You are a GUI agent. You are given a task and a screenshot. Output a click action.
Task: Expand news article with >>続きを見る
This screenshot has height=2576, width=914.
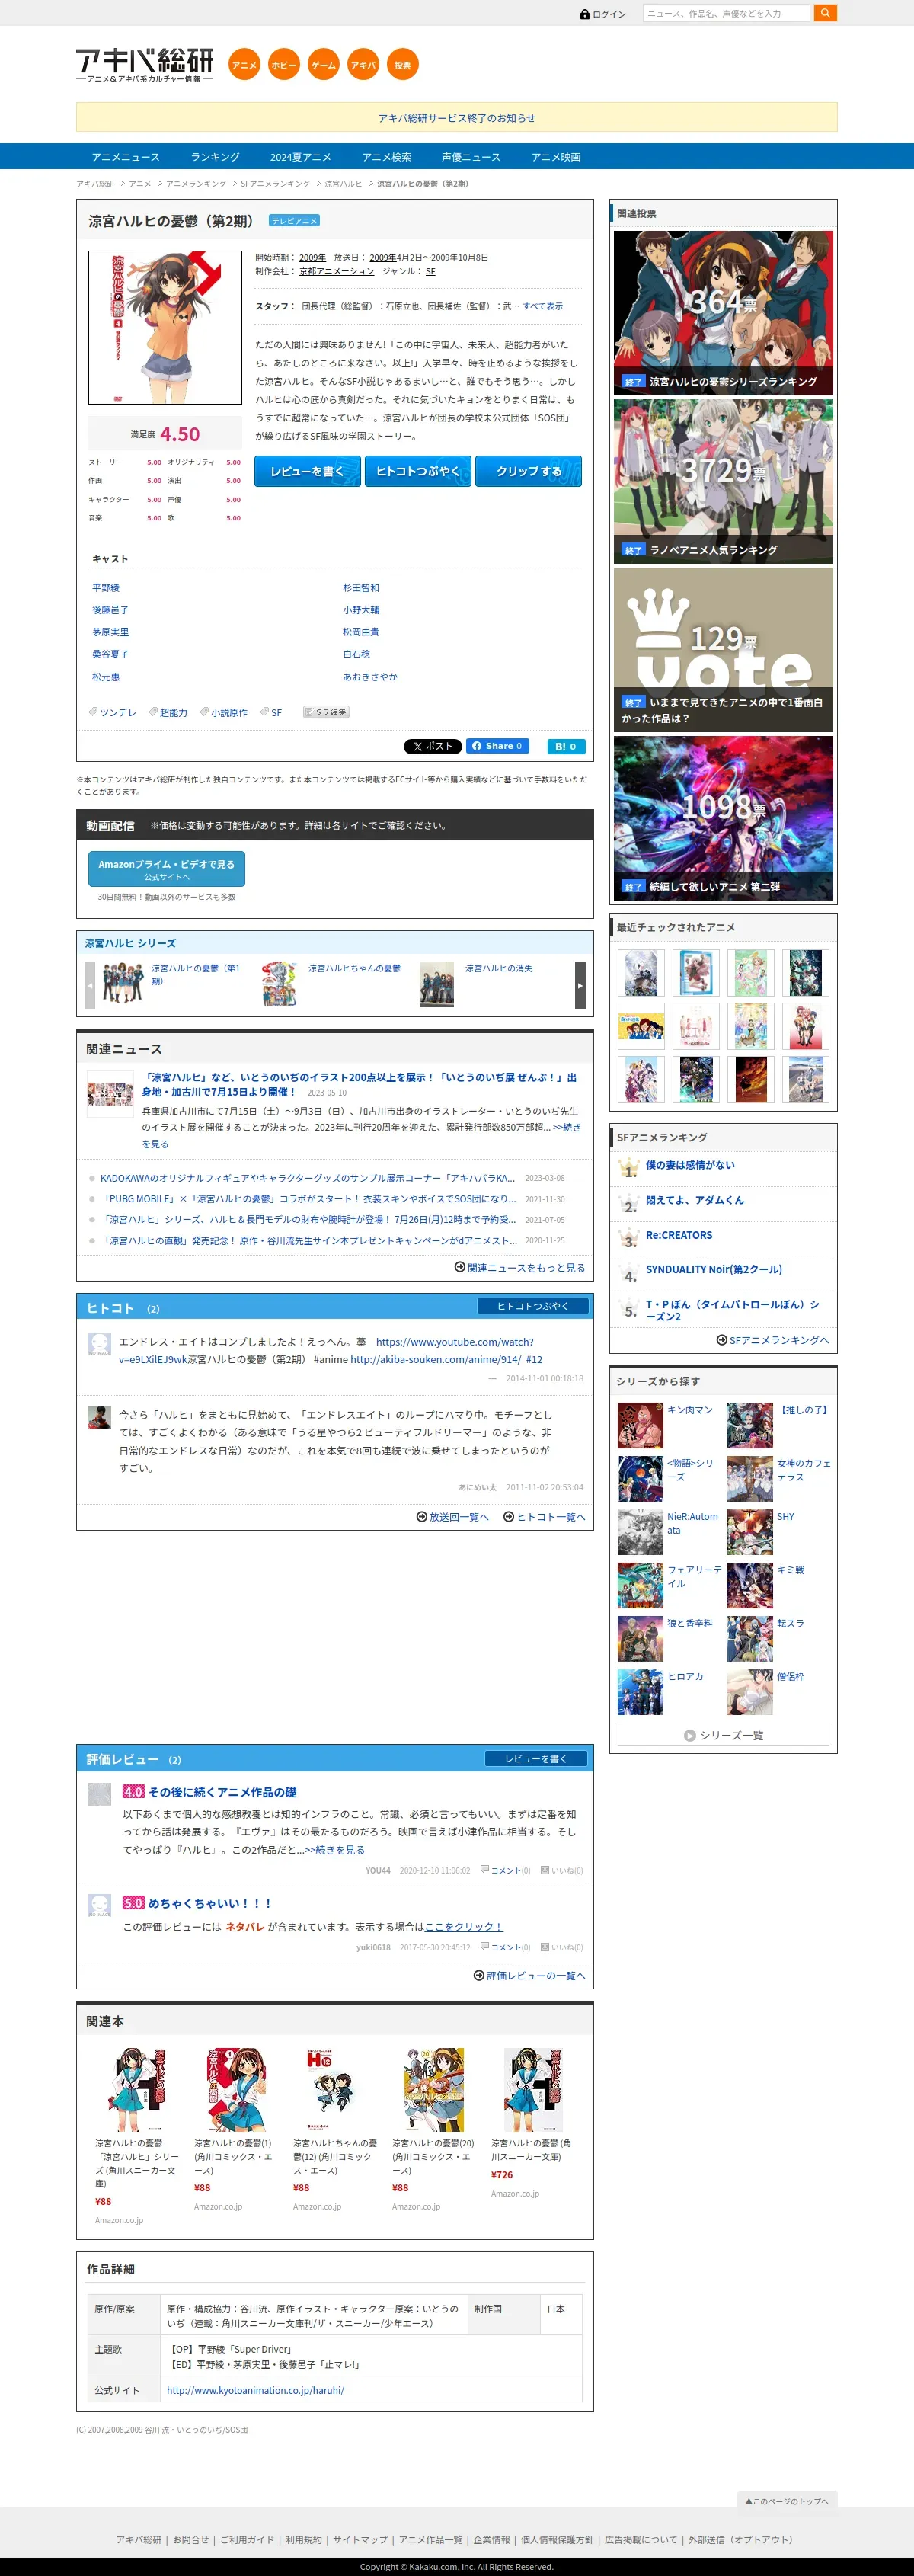pyautogui.click(x=361, y=1135)
